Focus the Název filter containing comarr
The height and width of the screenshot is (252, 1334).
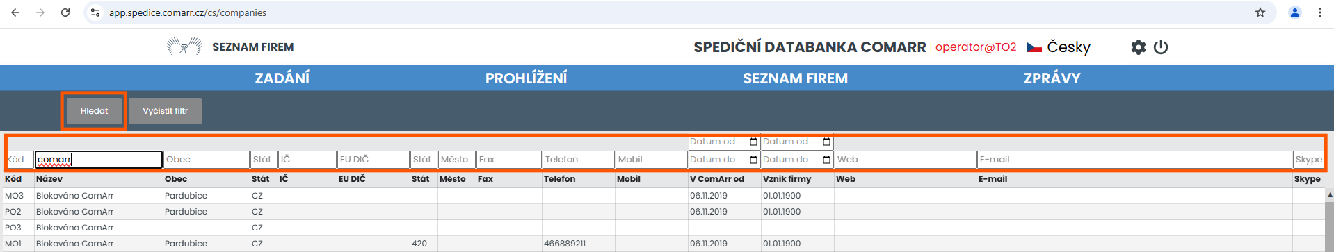click(99, 160)
